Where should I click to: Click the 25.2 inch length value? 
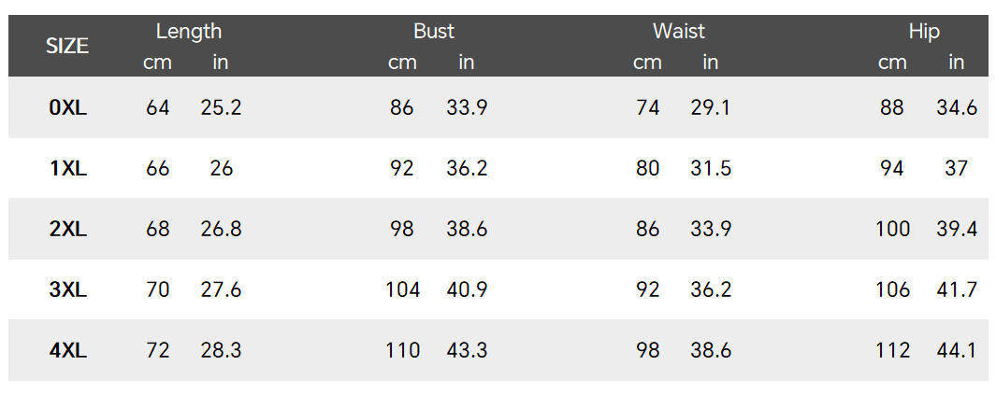tap(221, 108)
